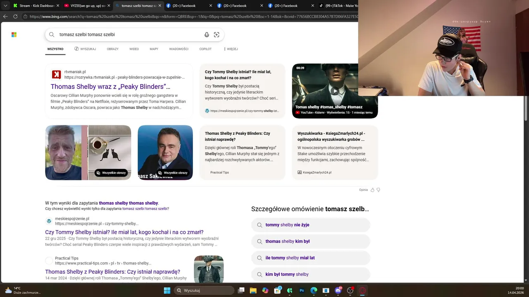Open the Microsoft logo home icon
529x297 pixels.
click(14, 35)
